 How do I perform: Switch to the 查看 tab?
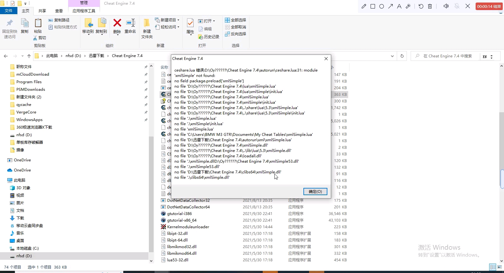[x=59, y=11]
